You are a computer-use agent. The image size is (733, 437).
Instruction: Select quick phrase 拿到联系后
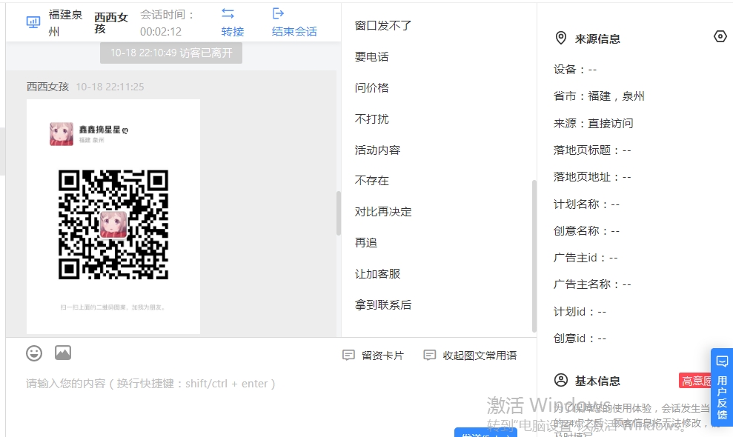pyautogui.click(x=383, y=304)
